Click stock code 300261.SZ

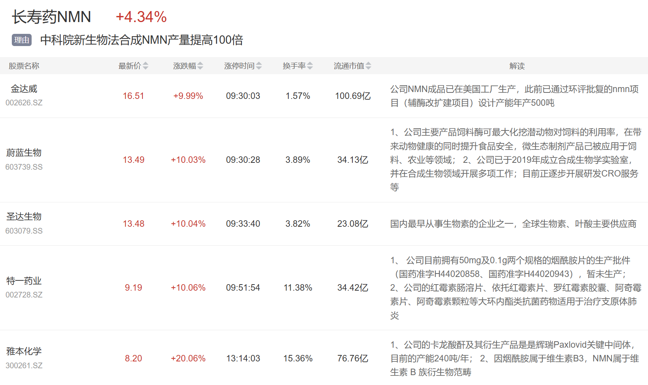click(24, 366)
